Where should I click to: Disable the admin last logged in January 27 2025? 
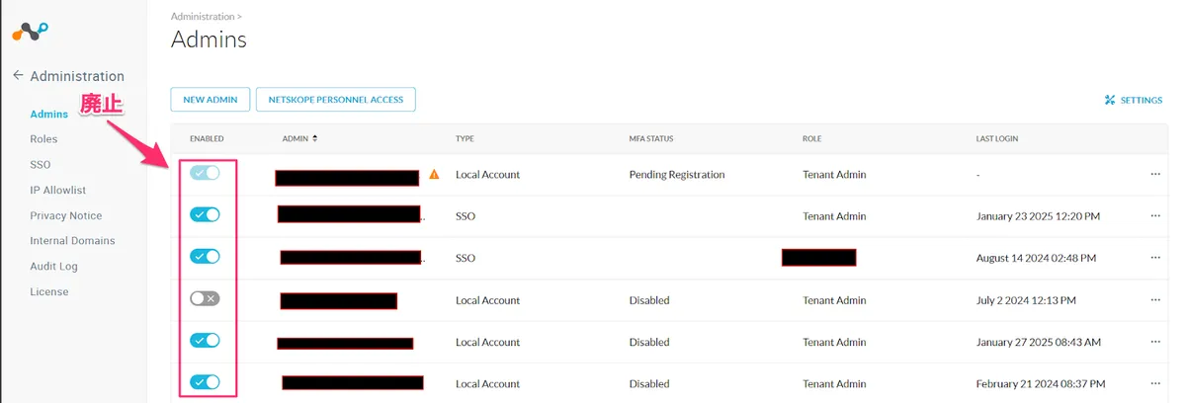(x=206, y=340)
